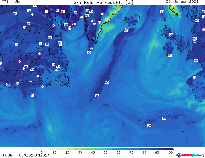
Task: Click the '95' contour label at the mid-Atlantic band's southern tip
Action: click(97, 96)
